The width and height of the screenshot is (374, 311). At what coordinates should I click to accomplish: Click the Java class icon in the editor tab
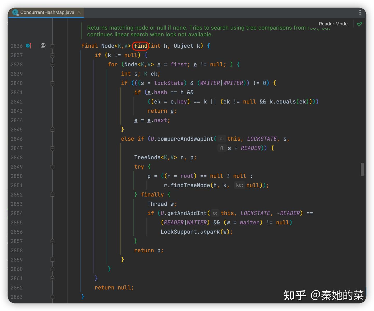click(x=15, y=12)
